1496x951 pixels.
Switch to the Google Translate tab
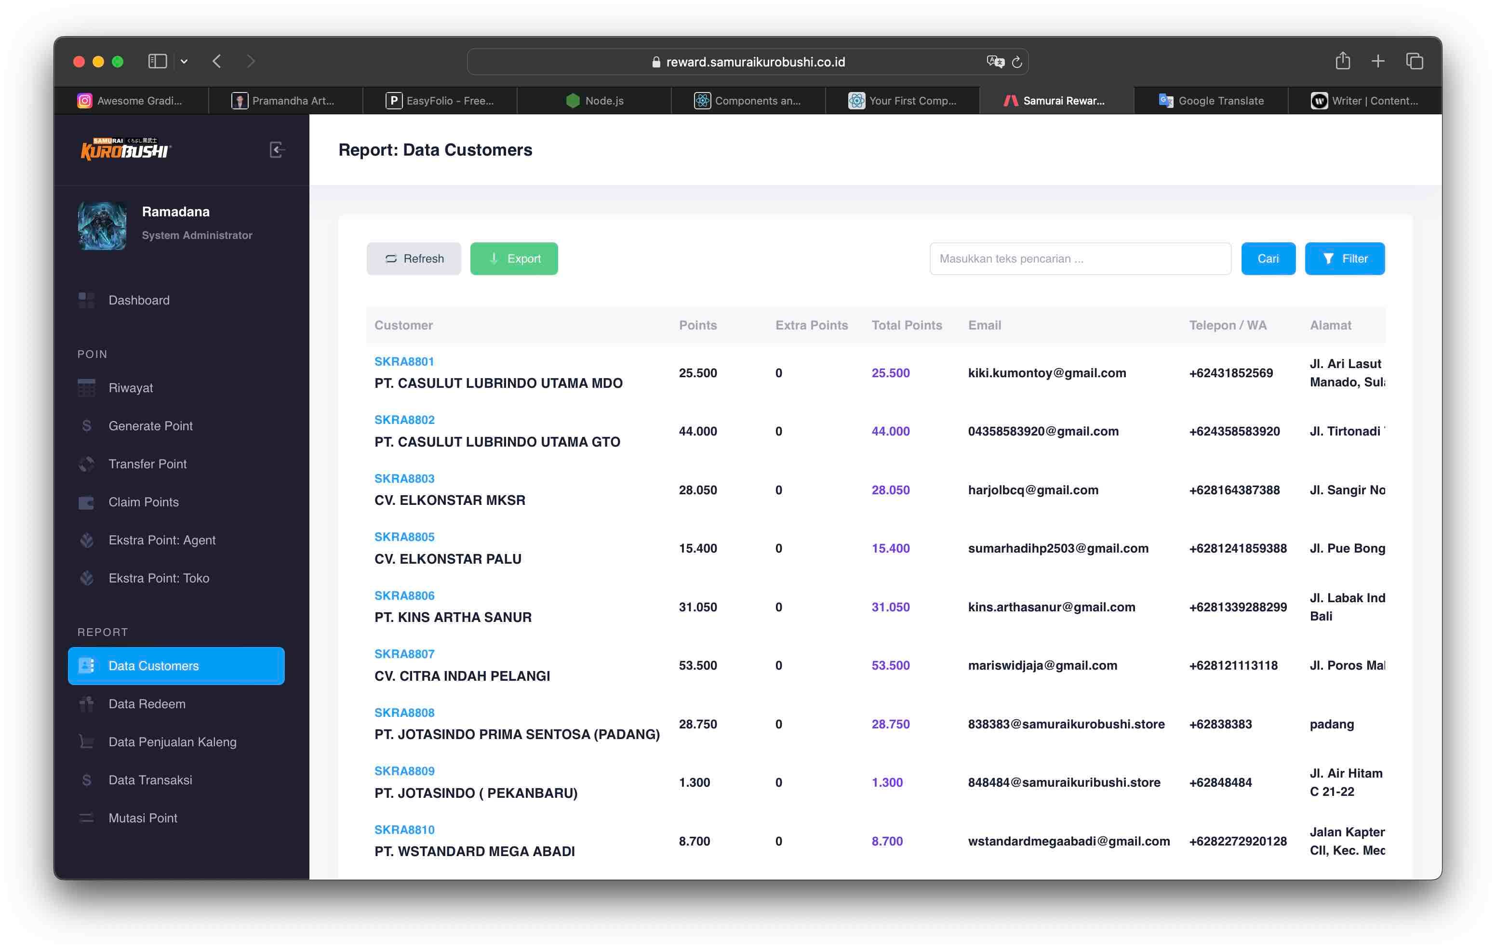tap(1211, 101)
